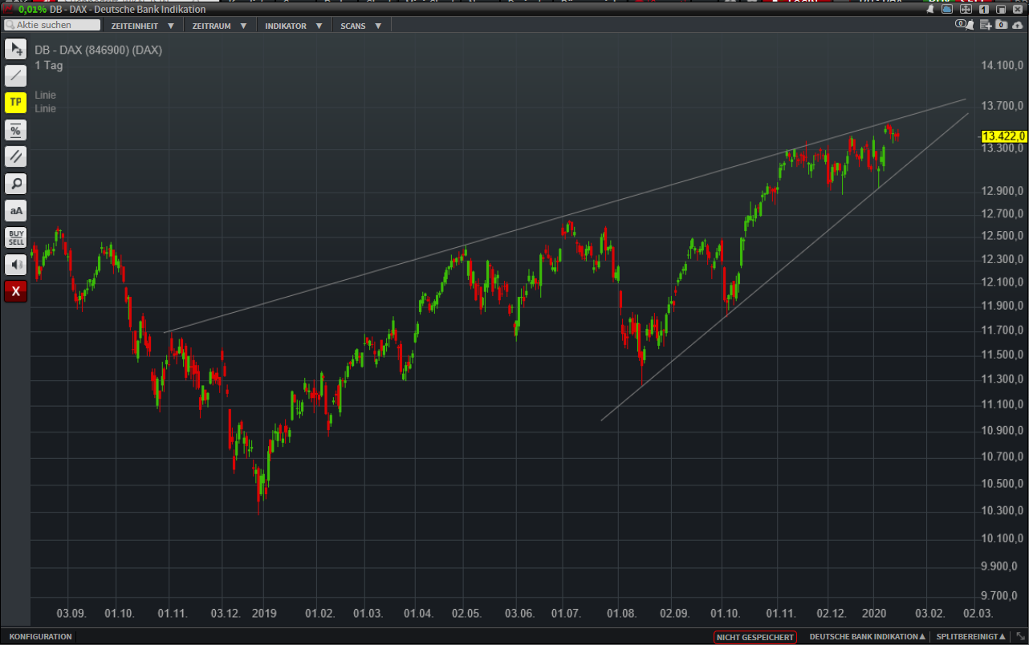Toggle the blue cloud sync button

947,10
